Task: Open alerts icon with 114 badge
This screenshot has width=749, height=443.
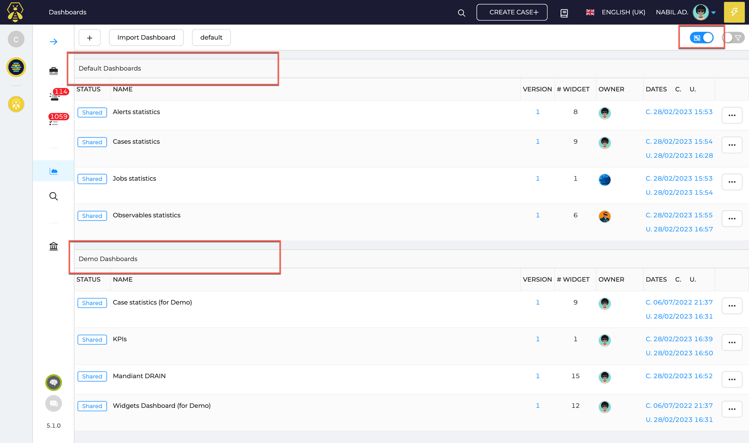Action: pyautogui.click(x=55, y=96)
